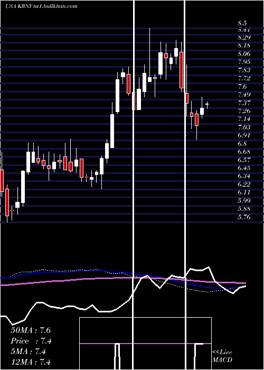Image resolution: width=264 pixels, height=370 pixels.
Task: Click the 8.5 price axis label
Action: click(x=242, y=23)
